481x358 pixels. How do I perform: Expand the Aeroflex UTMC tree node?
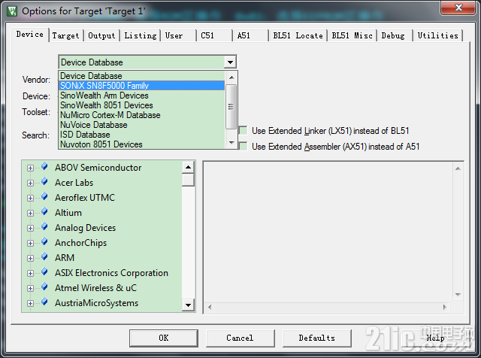coord(30,198)
